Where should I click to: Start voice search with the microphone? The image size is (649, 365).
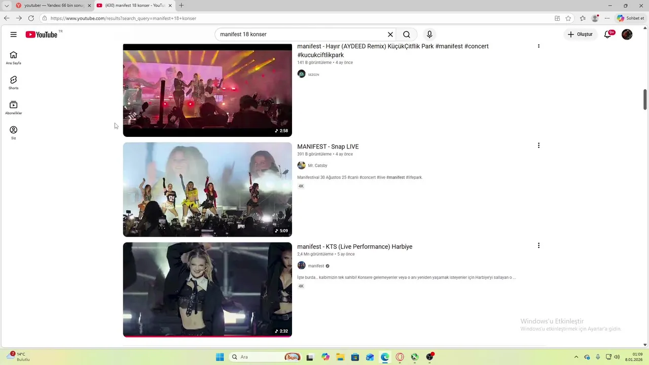[x=429, y=34]
